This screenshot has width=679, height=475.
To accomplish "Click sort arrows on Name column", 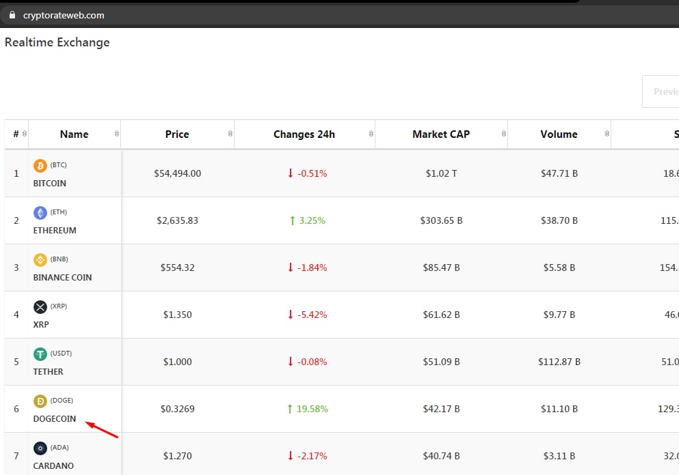I will click(116, 134).
